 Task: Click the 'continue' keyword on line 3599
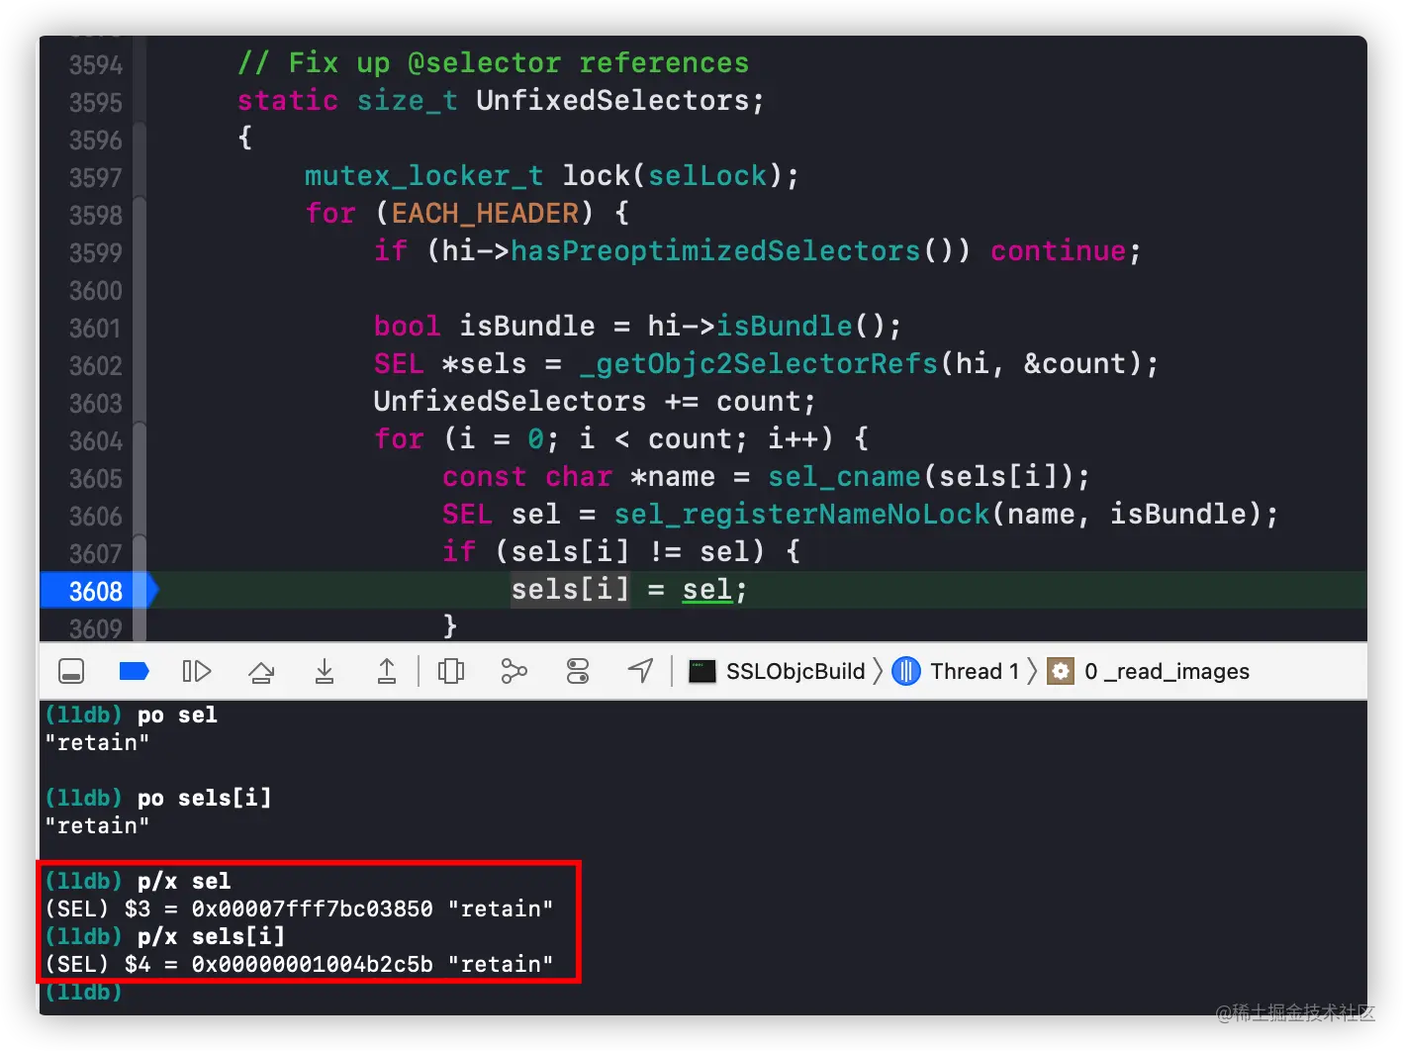(1058, 251)
